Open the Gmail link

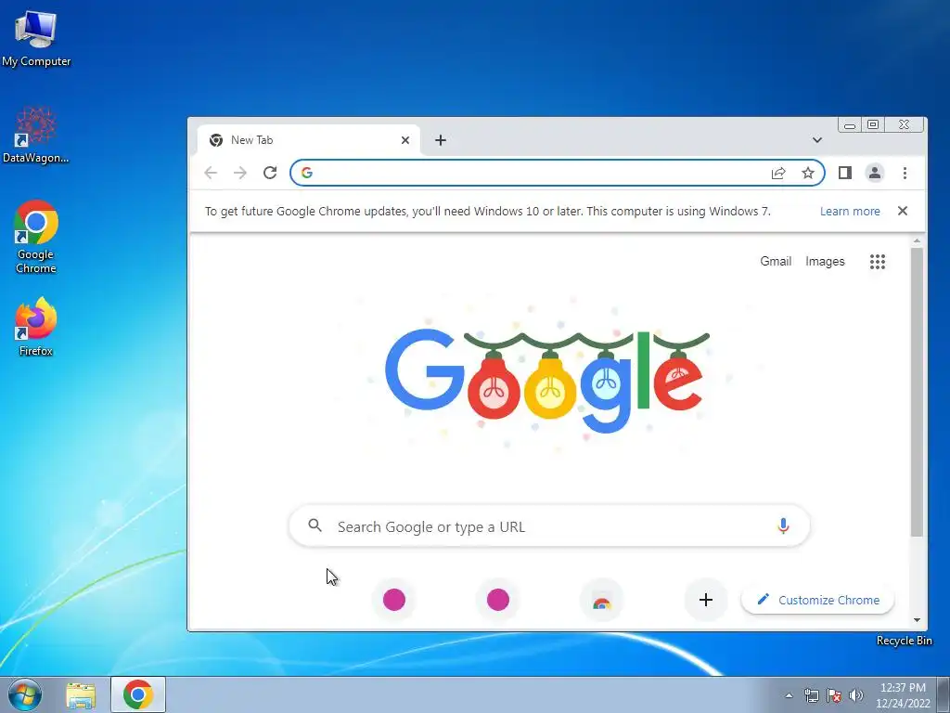(x=776, y=261)
